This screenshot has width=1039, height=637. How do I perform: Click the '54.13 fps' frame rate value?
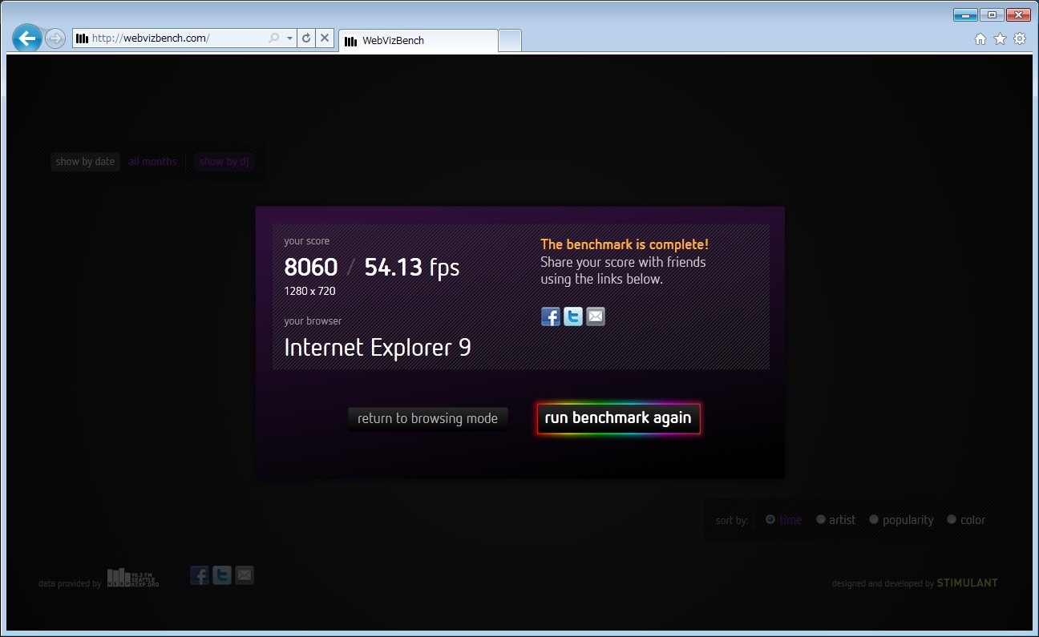(412, 267)
